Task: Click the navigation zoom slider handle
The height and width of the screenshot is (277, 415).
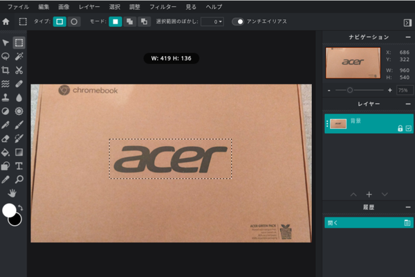Action: point(350,91)
